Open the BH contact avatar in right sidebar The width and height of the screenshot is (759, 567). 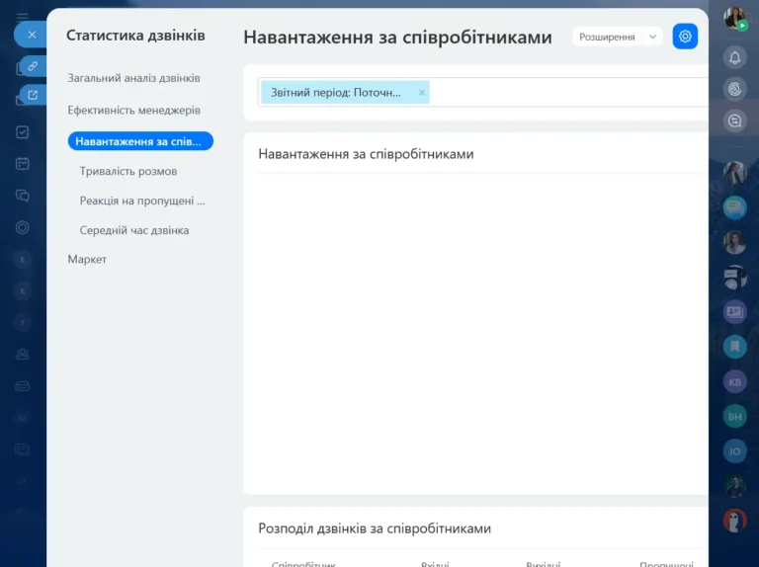point(735,417)
